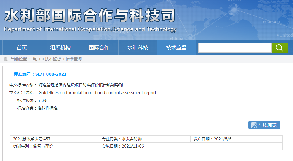Select the 国际合作 navigation tab
The image size is (293, 161).
[x=99, y=48]
